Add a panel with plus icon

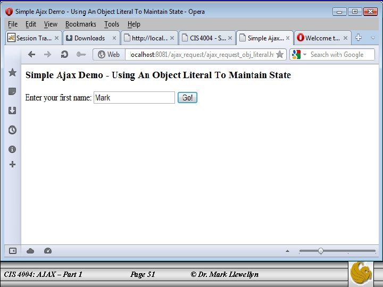click(12, 164)
